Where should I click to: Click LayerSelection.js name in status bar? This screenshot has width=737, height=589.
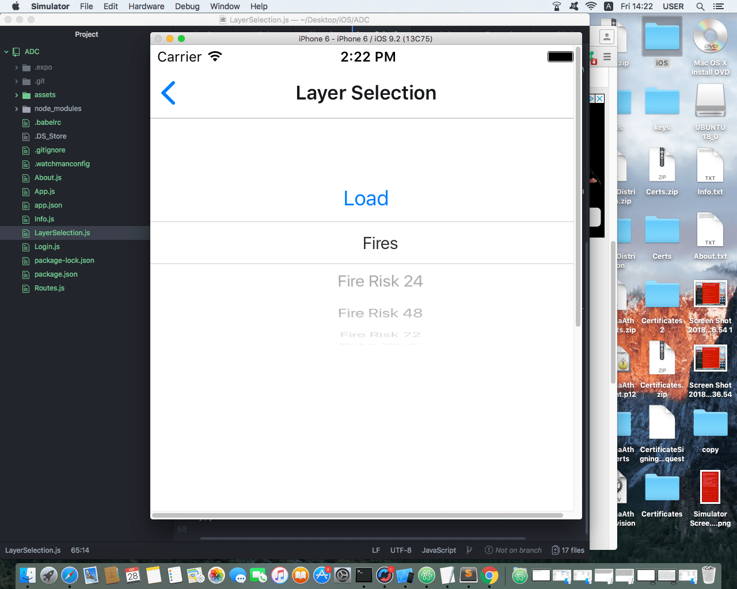pos(33,550)
